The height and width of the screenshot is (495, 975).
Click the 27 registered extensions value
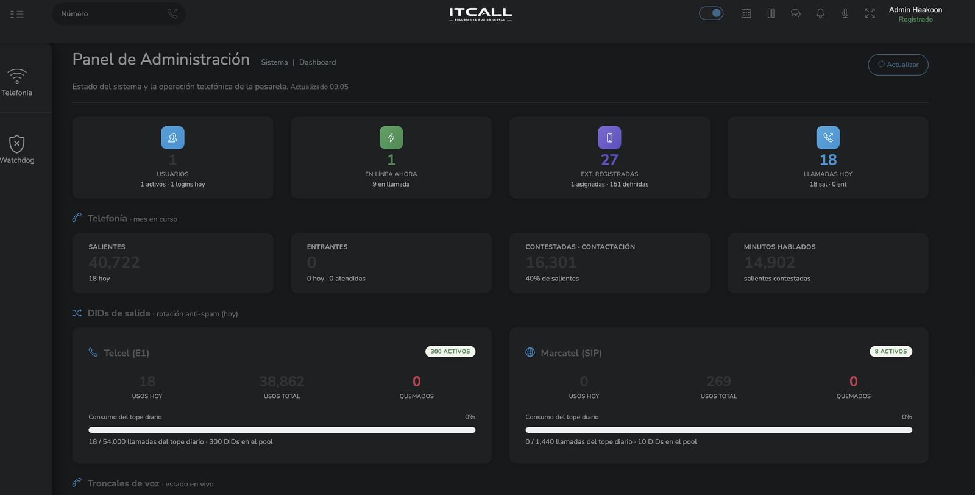point(609,160)
